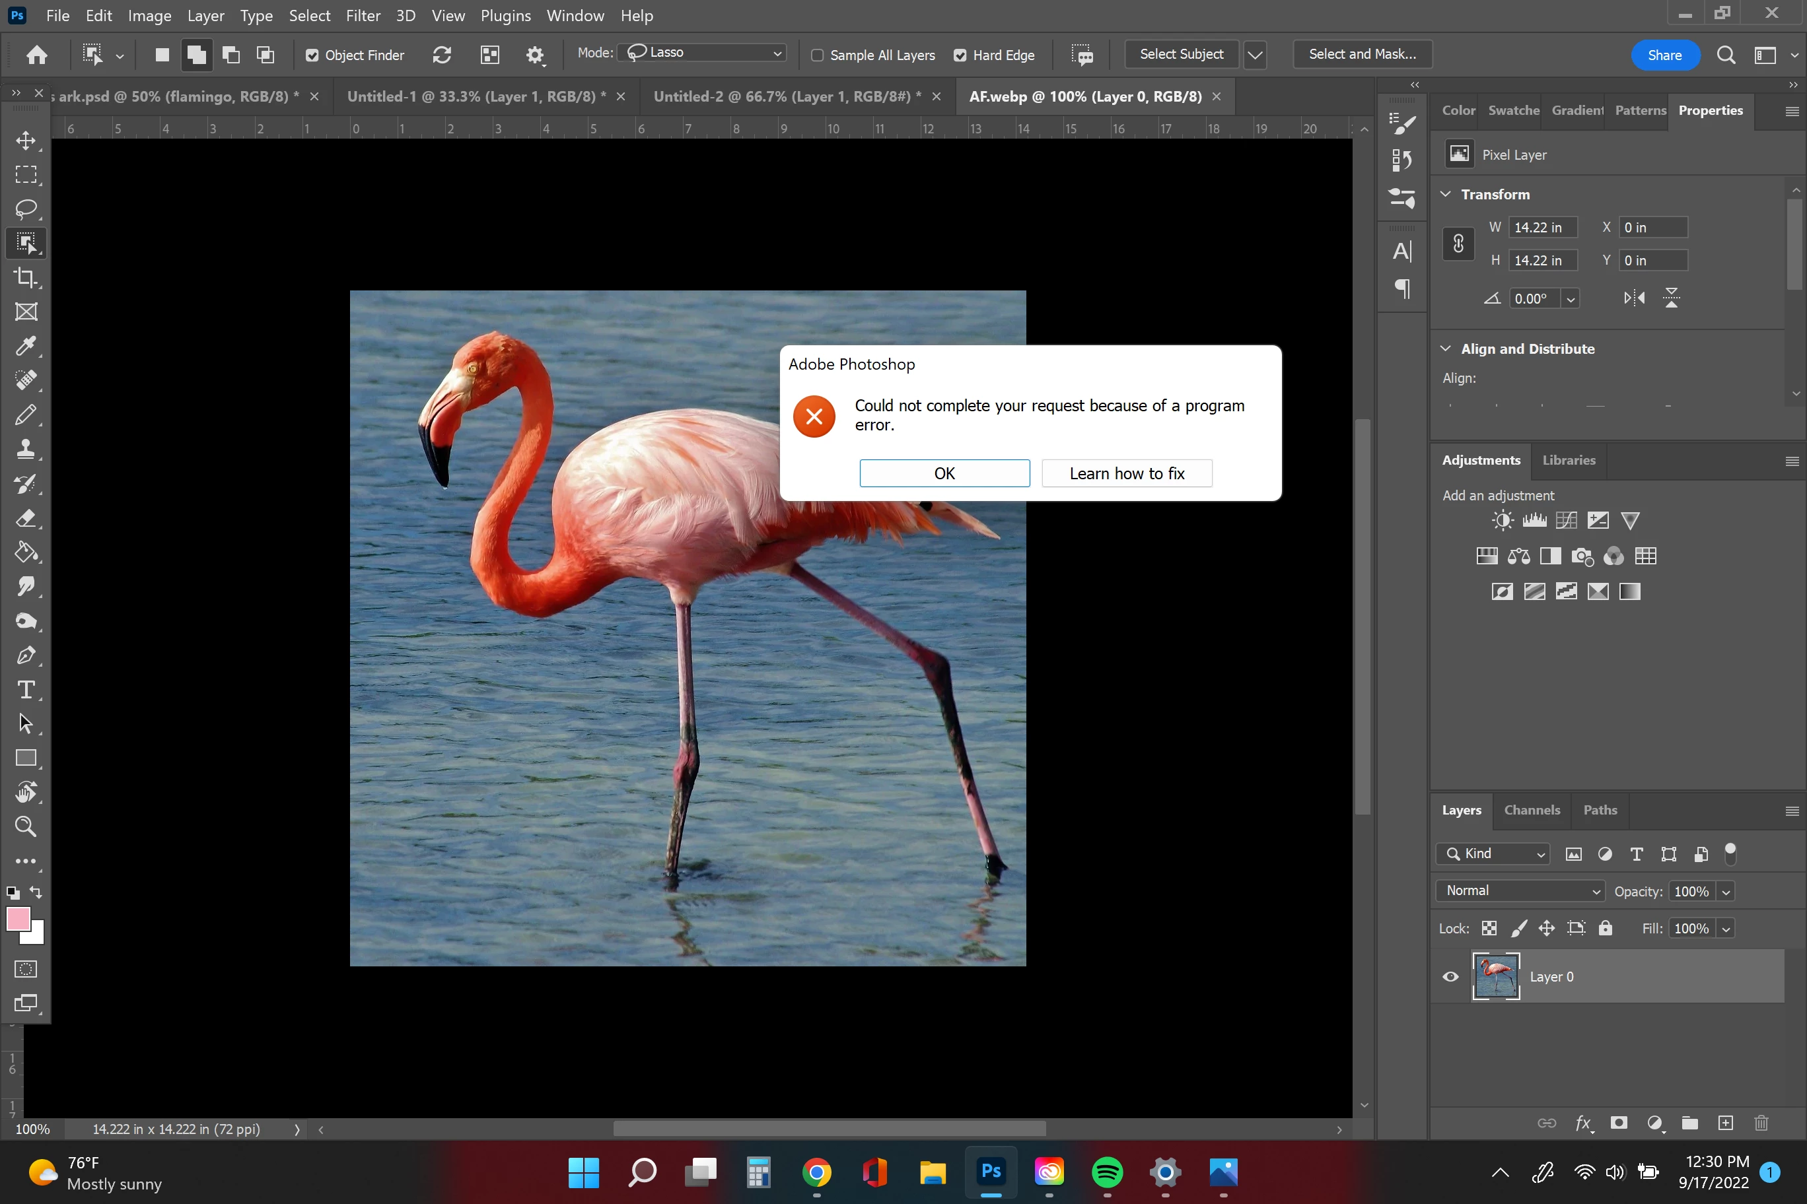Open the Filter menu
1807x1204 pixels.
[x=363, y=15]
